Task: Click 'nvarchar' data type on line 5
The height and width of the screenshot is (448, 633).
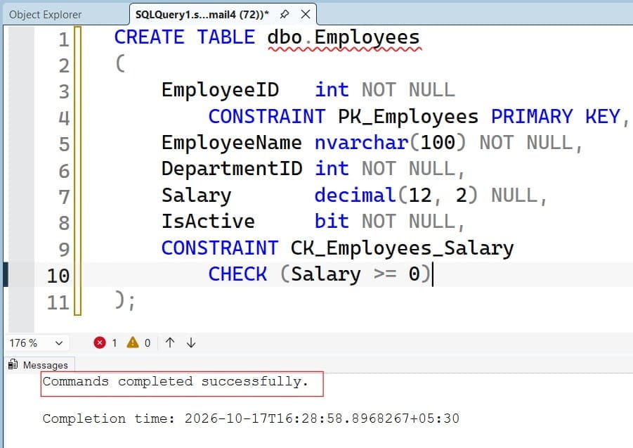Action: 361,143
